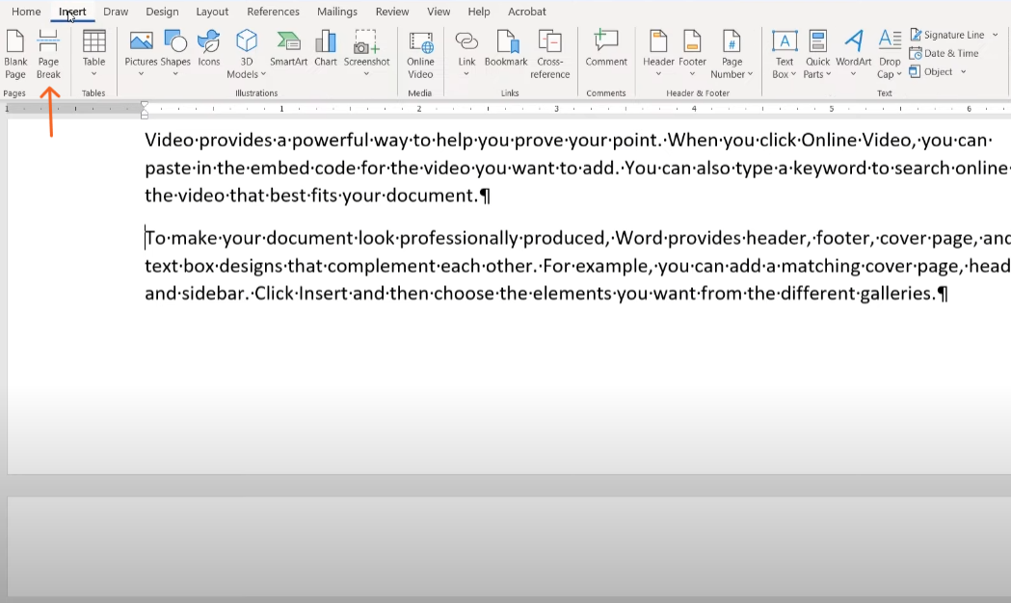Switch to the Layout tab
This screenshot has width=1011, height=603.
pyautogui.click(x=212, y=12)
